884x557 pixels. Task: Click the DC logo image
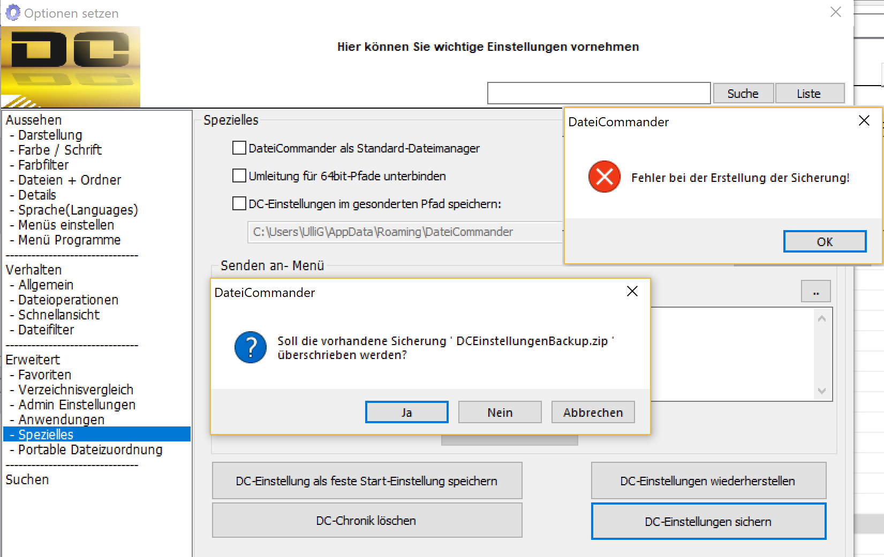(71, 67)
